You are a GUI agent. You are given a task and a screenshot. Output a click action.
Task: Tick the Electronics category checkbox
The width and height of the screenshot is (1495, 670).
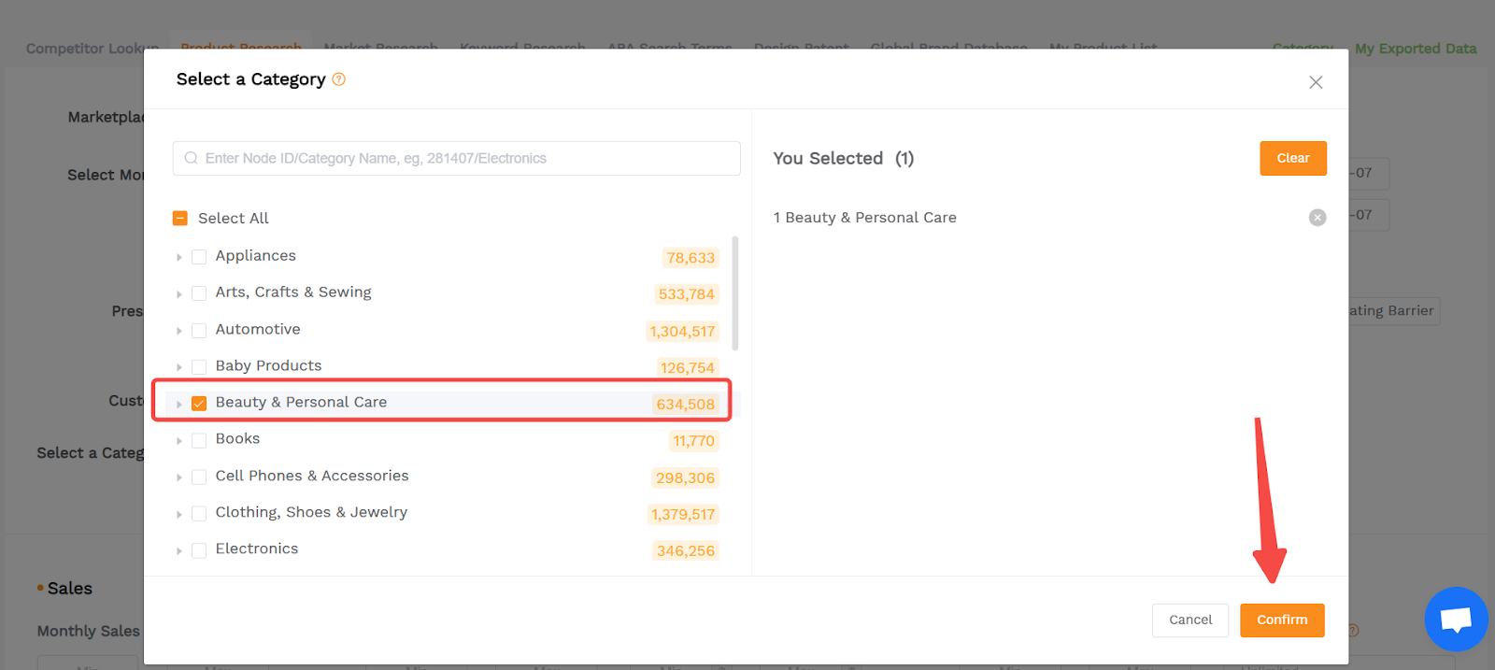[199, 550]
